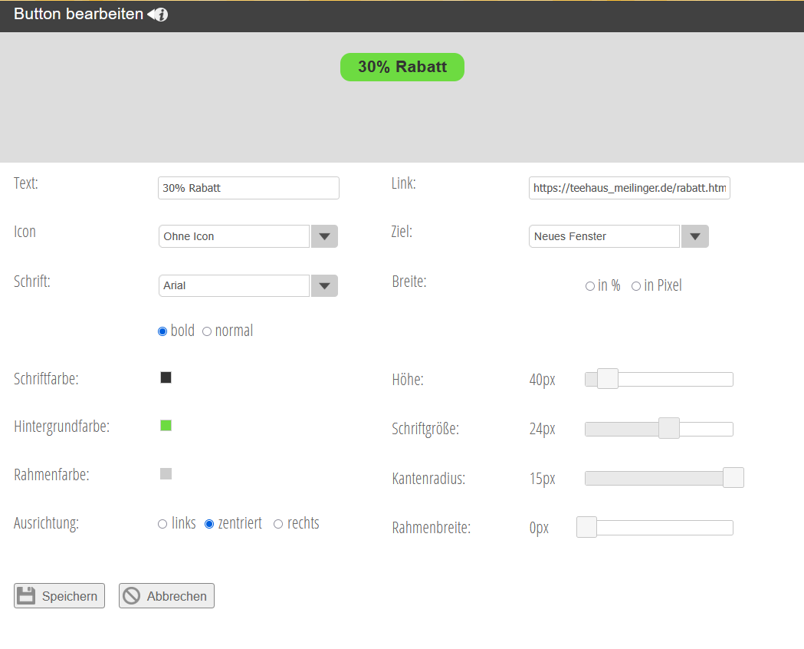The width and height of the screenshot is (804, 649).
Task: Expand the Schrift font dropdown
Action: pyautogui.click(x=324, y=285)
